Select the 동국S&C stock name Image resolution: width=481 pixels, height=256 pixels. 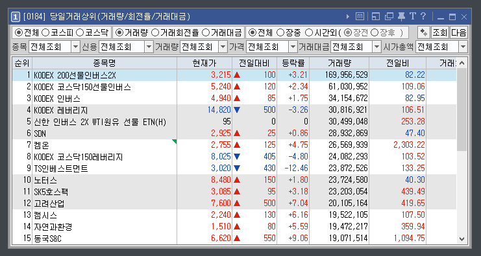pos(47,239)
